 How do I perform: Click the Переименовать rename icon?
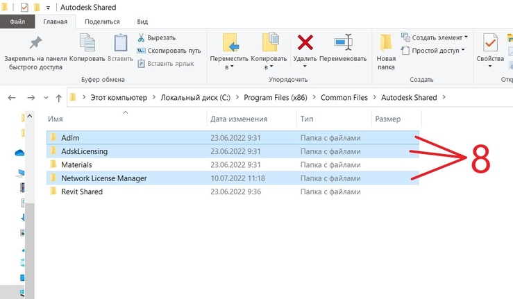[343, 42]
